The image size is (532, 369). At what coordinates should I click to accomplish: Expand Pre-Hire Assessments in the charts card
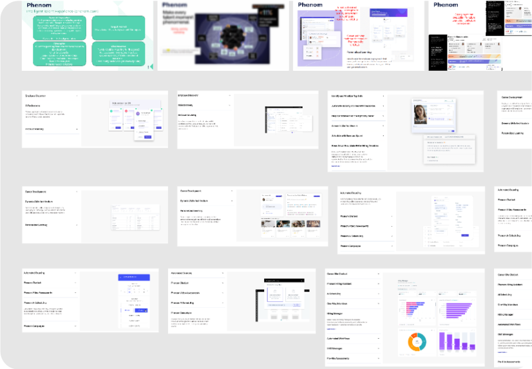click(x=353, y=358)
